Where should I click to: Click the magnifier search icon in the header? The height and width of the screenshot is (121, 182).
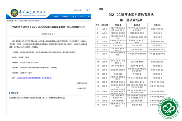tap(87, 10)
